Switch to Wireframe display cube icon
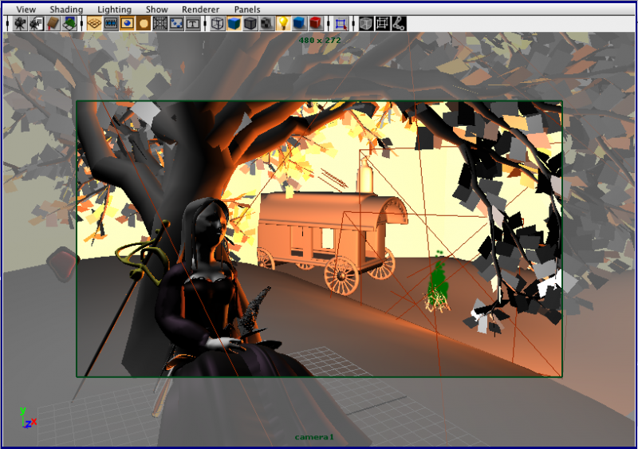 point(218,24)
